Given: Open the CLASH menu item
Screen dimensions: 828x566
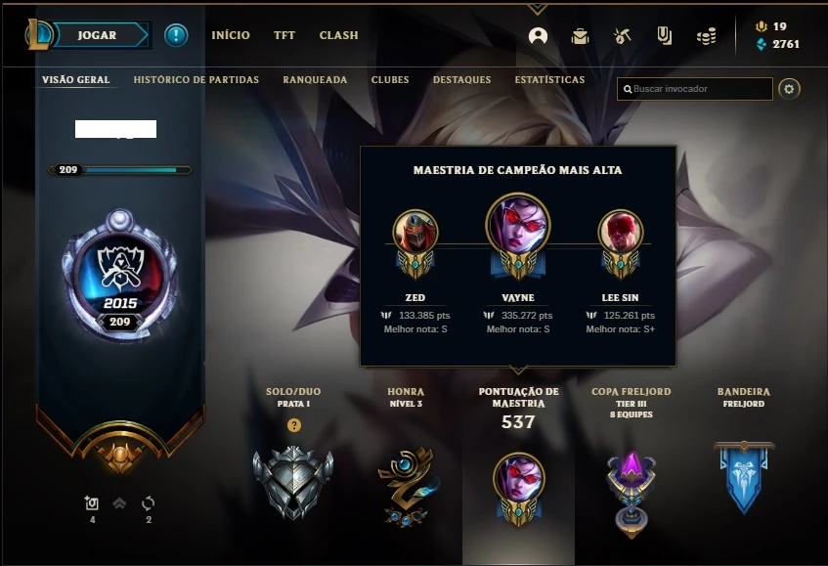Looking at the screenshot, I should [338, 35].
